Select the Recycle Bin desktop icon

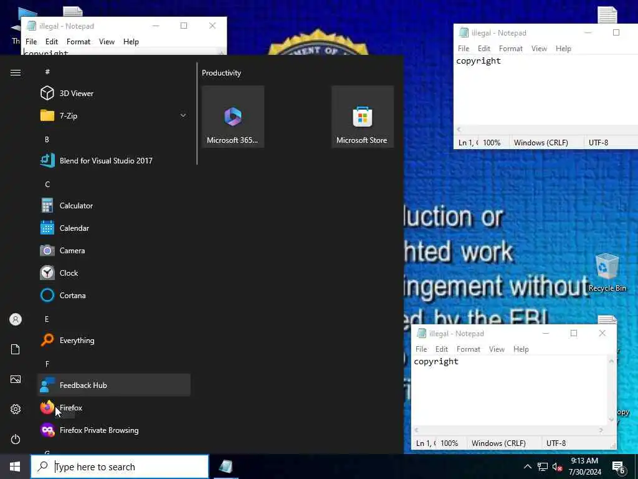pyautogui.click(x=607, y=273)
